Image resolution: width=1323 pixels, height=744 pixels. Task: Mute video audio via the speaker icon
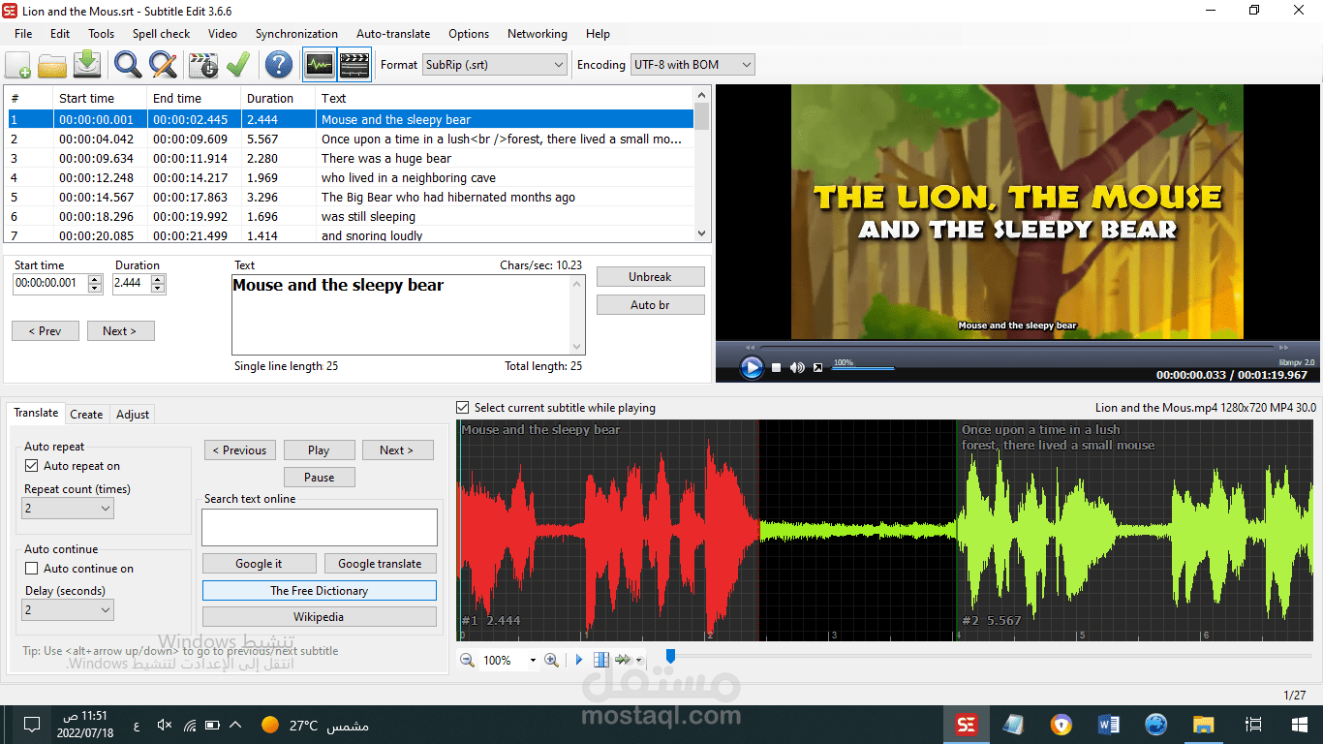point(797,367)
